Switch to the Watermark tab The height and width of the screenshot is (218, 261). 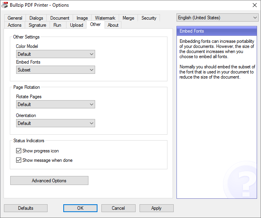pos(105,18)
